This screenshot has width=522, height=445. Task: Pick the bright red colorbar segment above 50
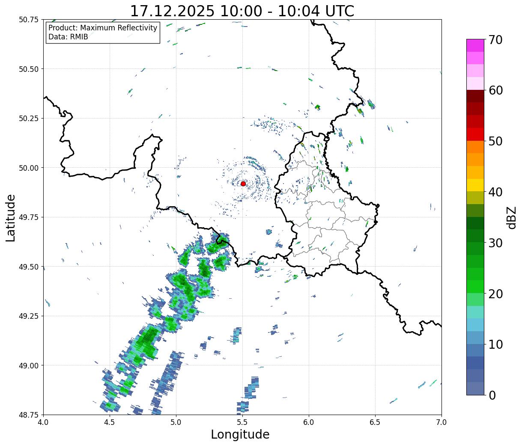point(475,134)
